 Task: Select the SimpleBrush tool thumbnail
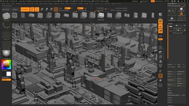click(181, 14)
